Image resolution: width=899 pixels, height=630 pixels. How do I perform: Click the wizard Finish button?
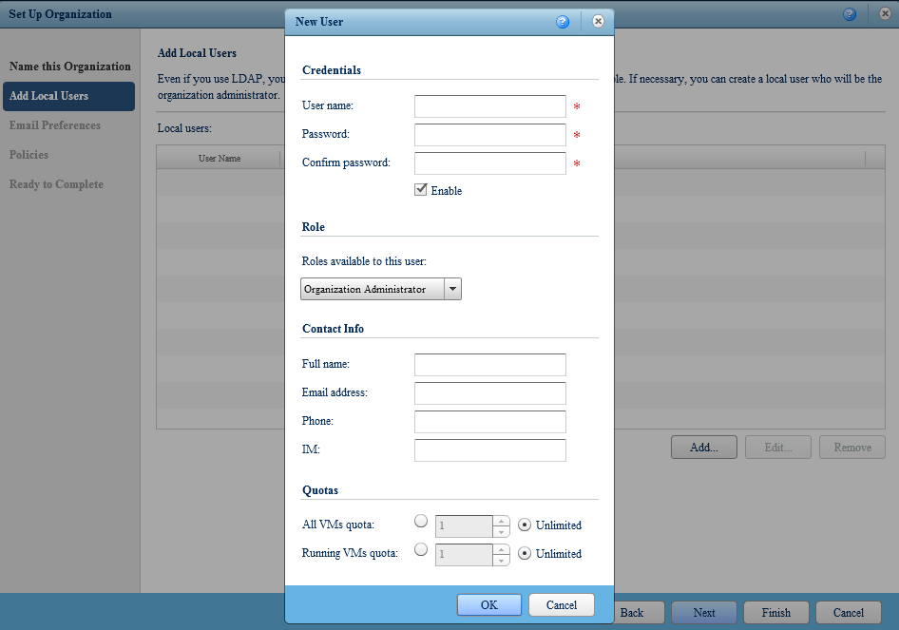pyautogui.click(x=776, y=612)
